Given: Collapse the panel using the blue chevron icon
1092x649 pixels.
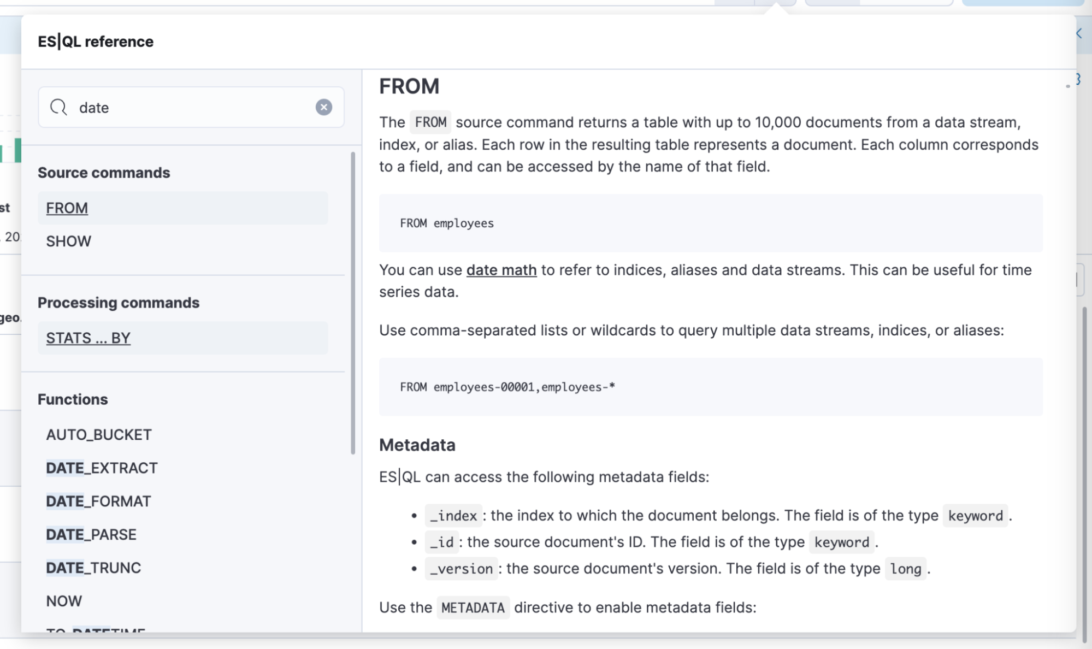Looking at the screenshot, I should pyautogui.click(x=1080, y=34).
